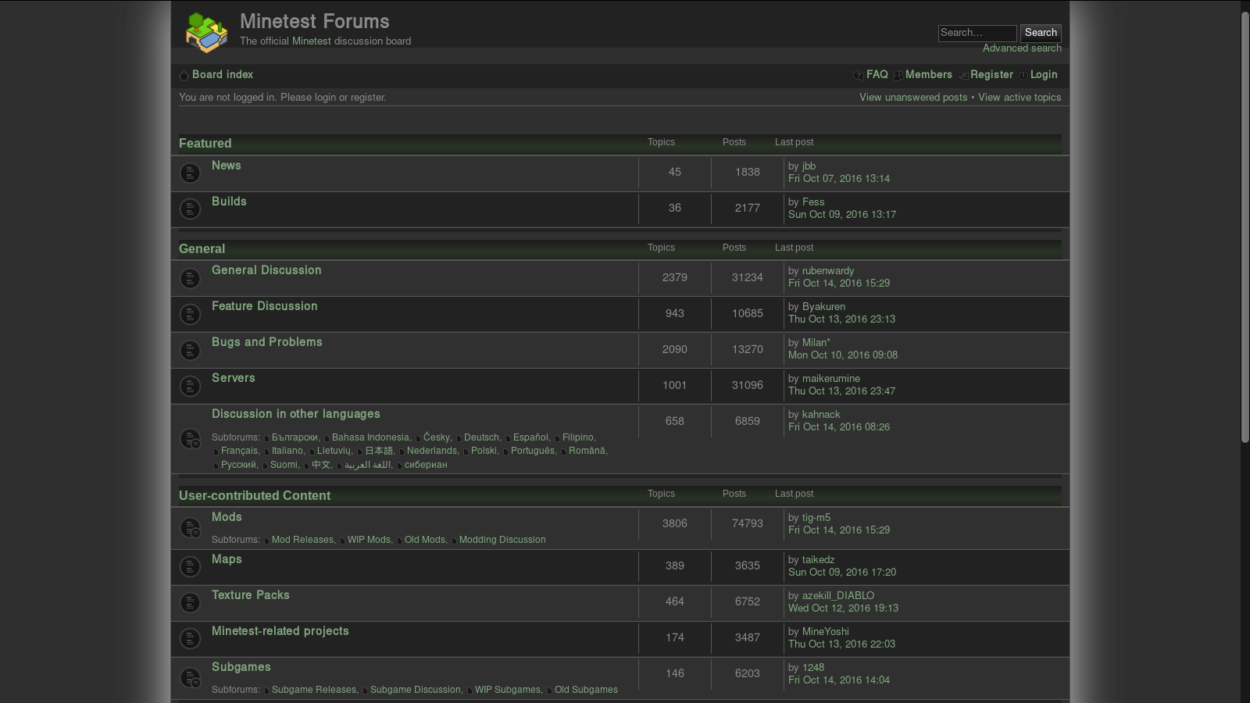Click the FAQ question-mark icon
The image size is (1250, 703).
[x=859, y=75]
